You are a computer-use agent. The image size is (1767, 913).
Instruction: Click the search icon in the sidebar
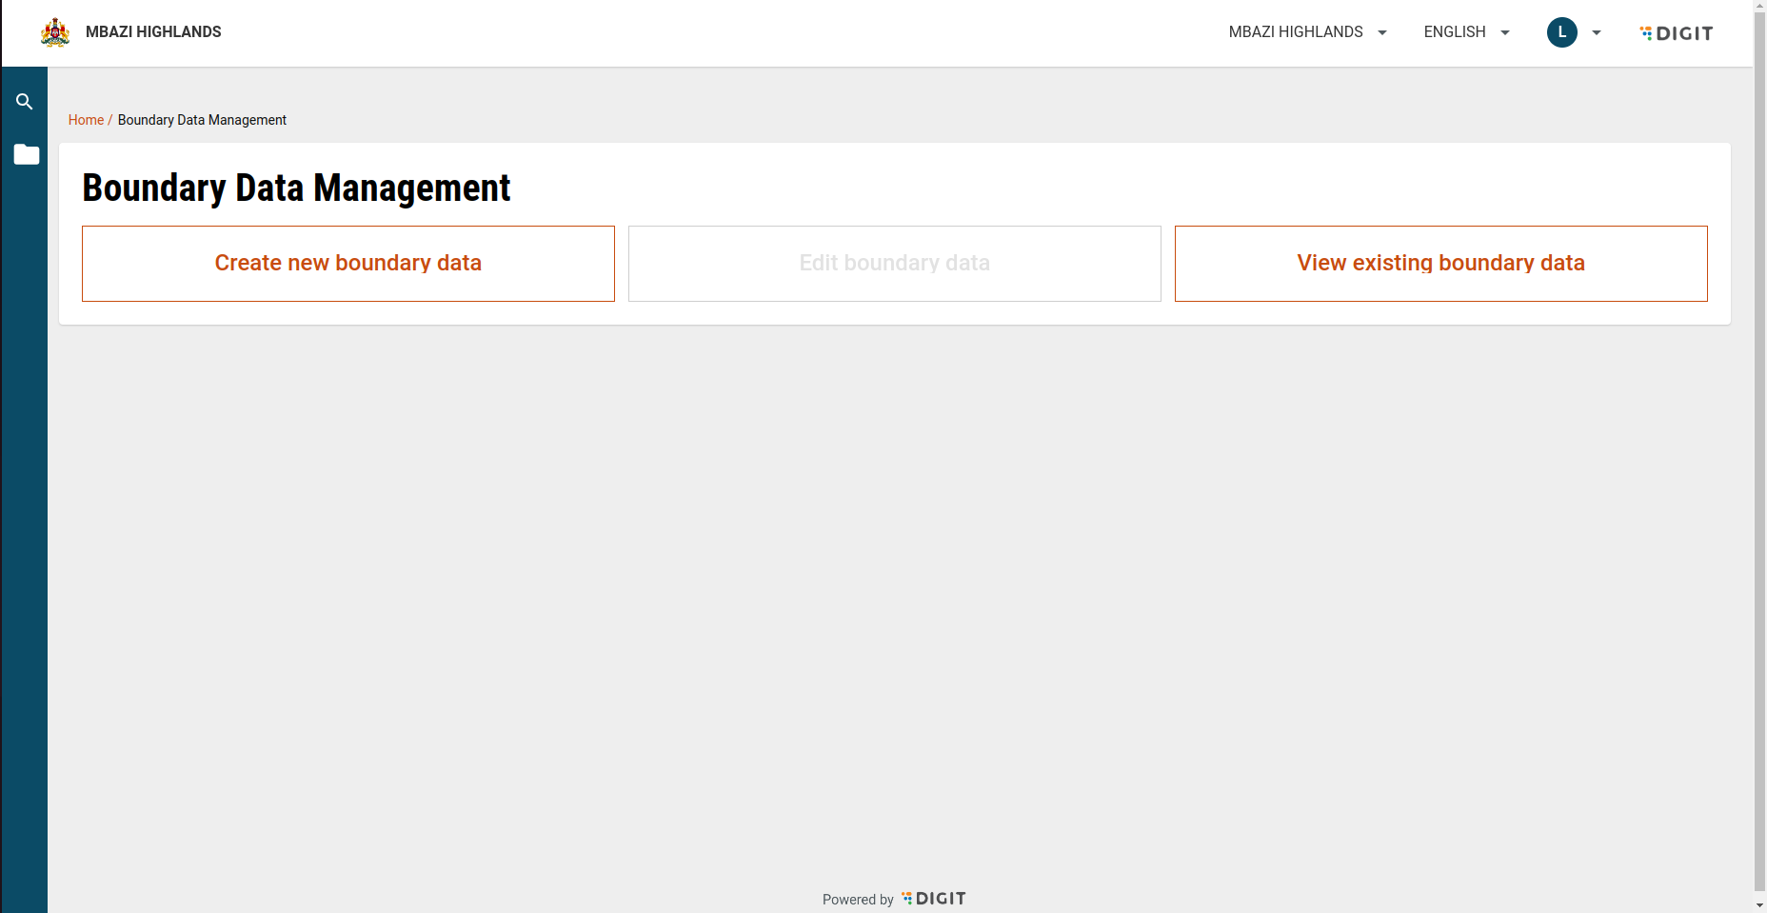(25, 102)
